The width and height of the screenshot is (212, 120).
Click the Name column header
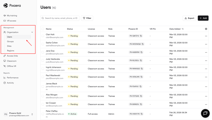[x=48, y=29]
